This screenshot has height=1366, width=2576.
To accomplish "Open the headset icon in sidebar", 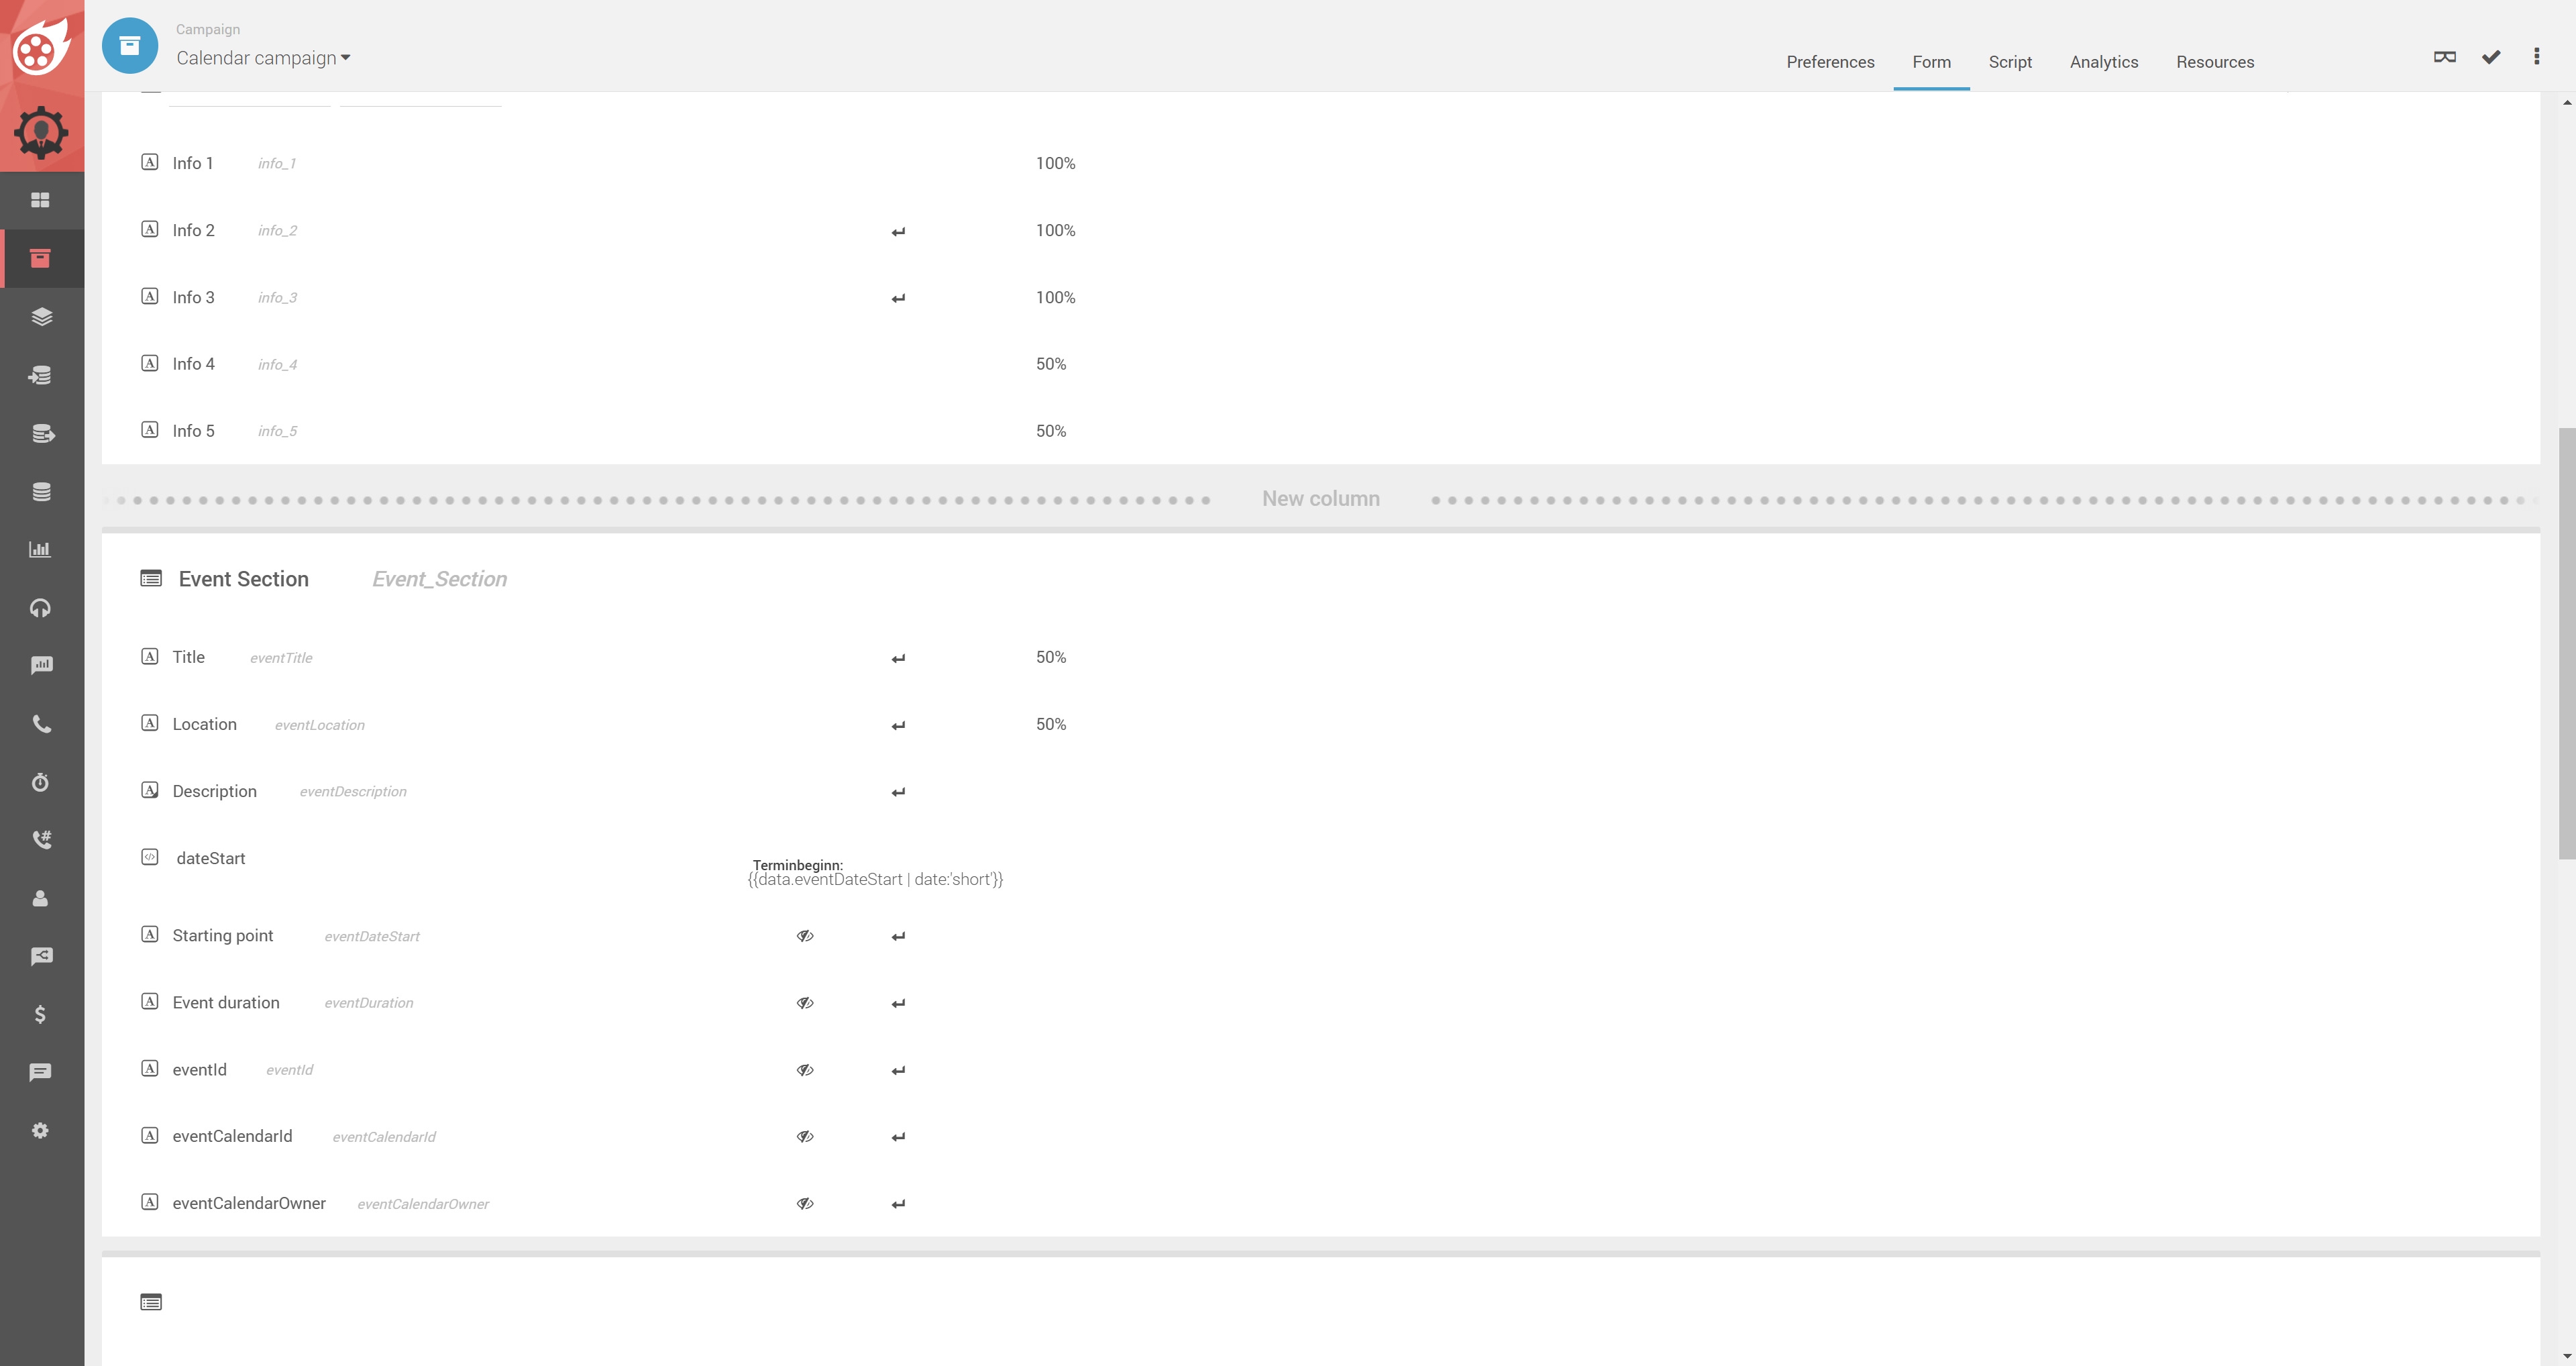I will 40,608.
